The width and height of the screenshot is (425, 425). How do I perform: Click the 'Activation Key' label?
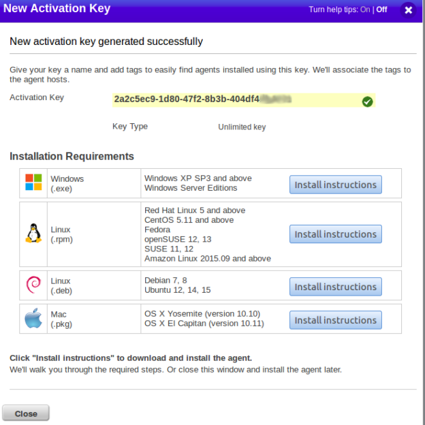[x=37, y=97]
